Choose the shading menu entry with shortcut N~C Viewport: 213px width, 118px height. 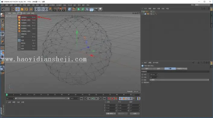coord(27,23)
